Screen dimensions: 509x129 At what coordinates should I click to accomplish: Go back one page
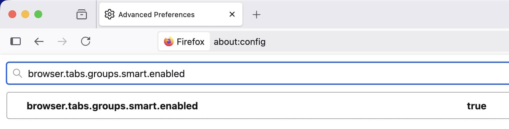click(x=39, y=41)
